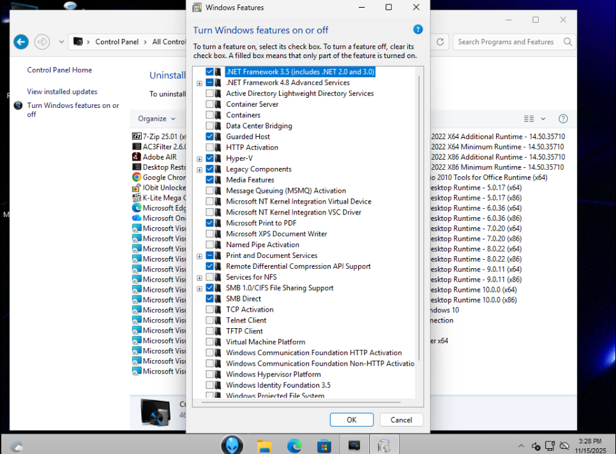Uncheck the Hyper-V feature checkbox
The width and height of the screenshot is (616, 454).
pos(210,158)
